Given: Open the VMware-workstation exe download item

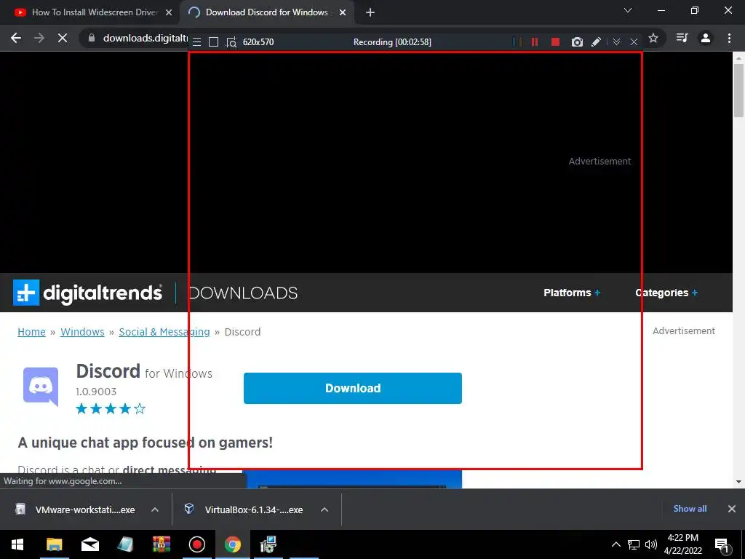Looking at the screenshot, I should [x=76, y=510].
